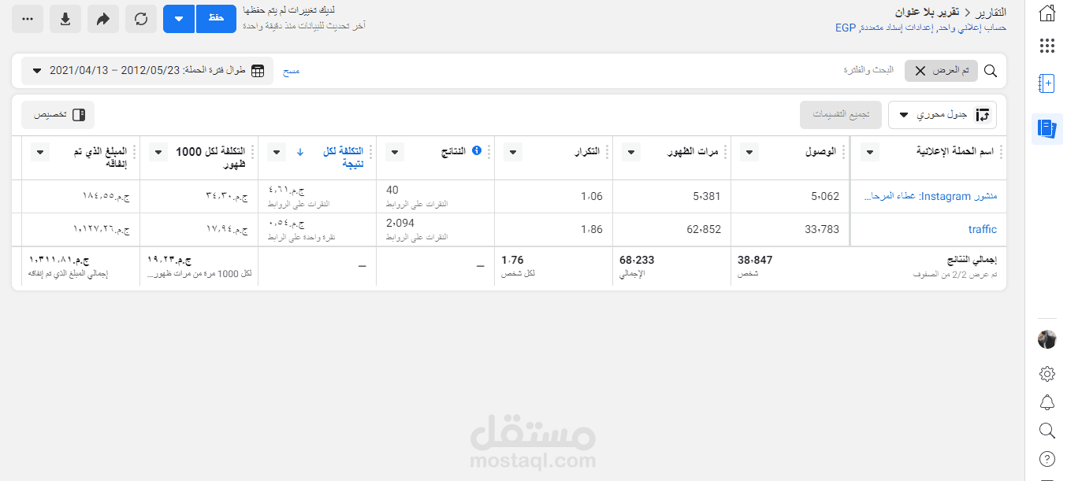Open the تخصيص customize panel button

58,115
